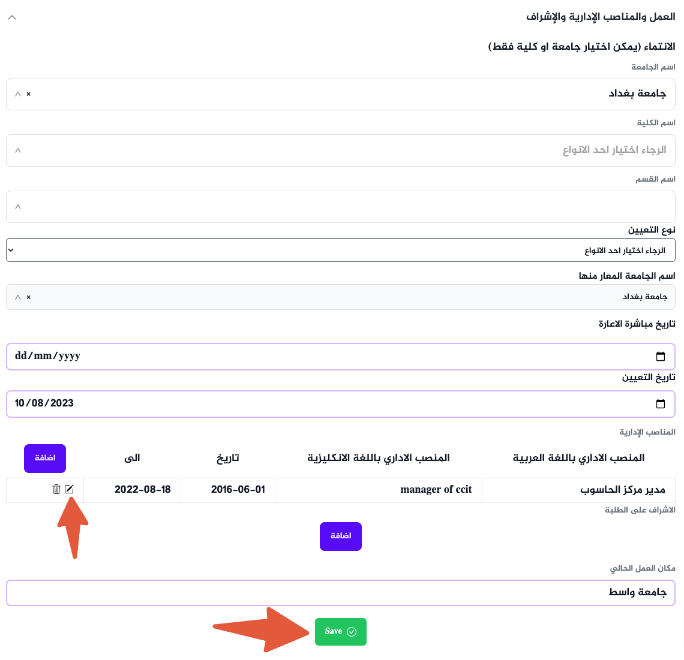The height and width of the screenshot is (660, 684).
Task: Click the checkmark icon inside the Save button
Action: [x=350, y=631]
